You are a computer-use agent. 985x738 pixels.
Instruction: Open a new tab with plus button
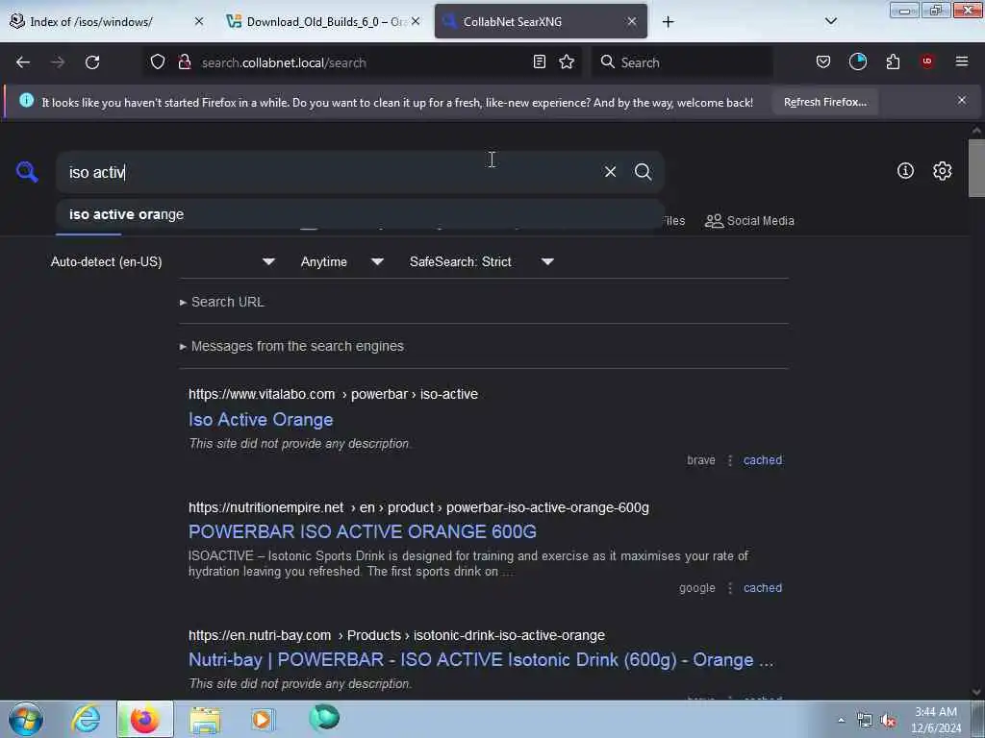click(668, 22)
